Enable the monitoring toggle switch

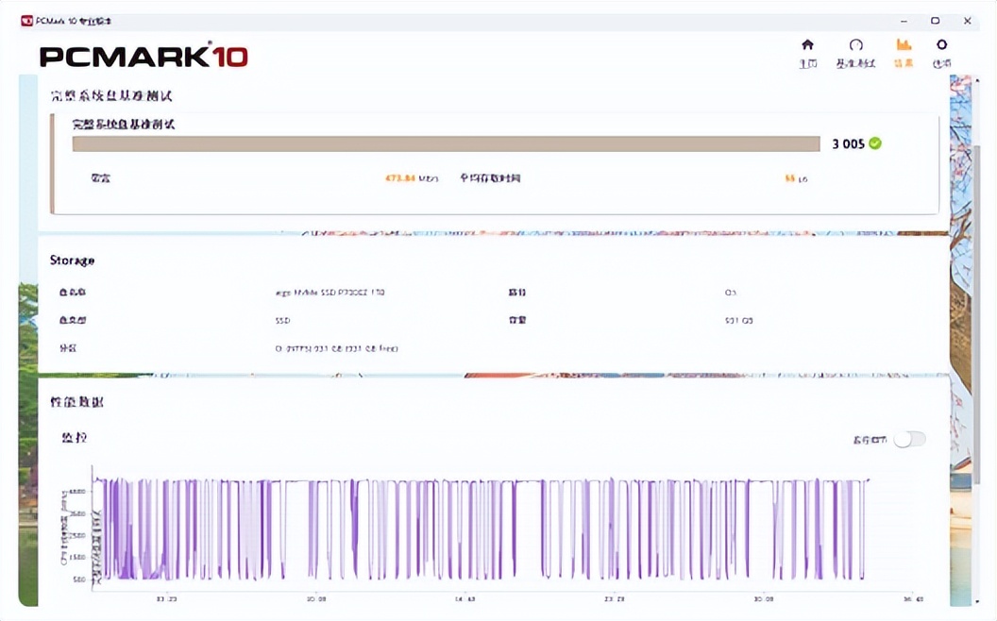(909, 438)
